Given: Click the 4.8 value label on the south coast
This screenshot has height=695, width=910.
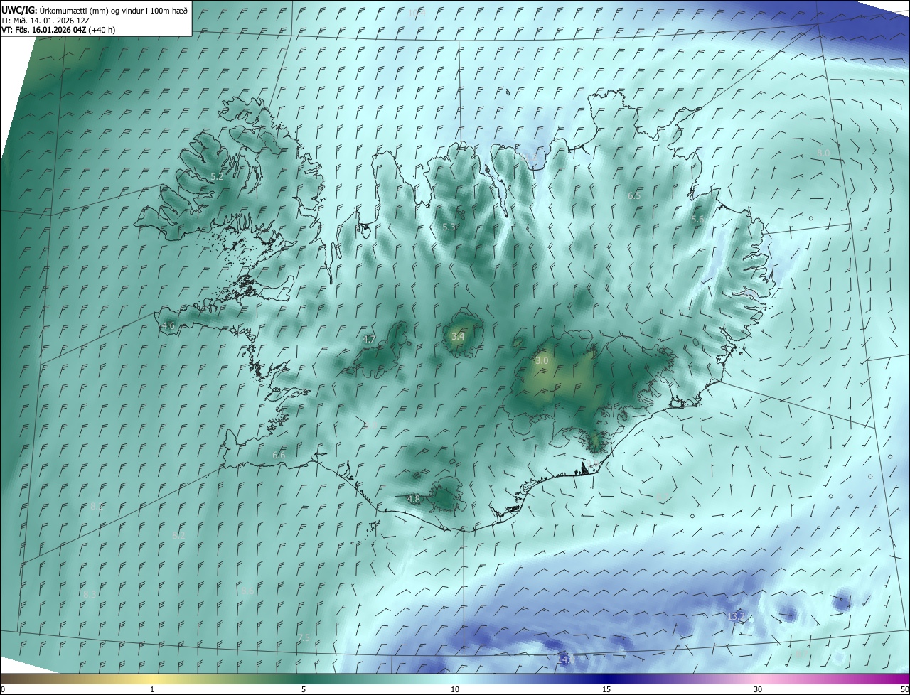Looking at the screenshot, I should 414,500.
